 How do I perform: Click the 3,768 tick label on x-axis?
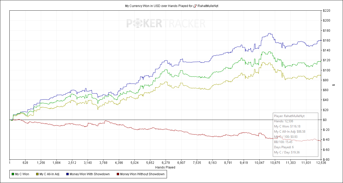point(103,163)
